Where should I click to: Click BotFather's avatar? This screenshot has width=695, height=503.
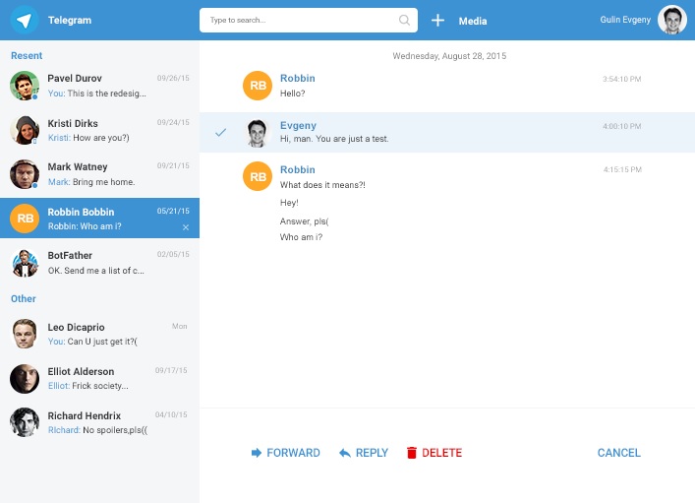coord(25,263)
